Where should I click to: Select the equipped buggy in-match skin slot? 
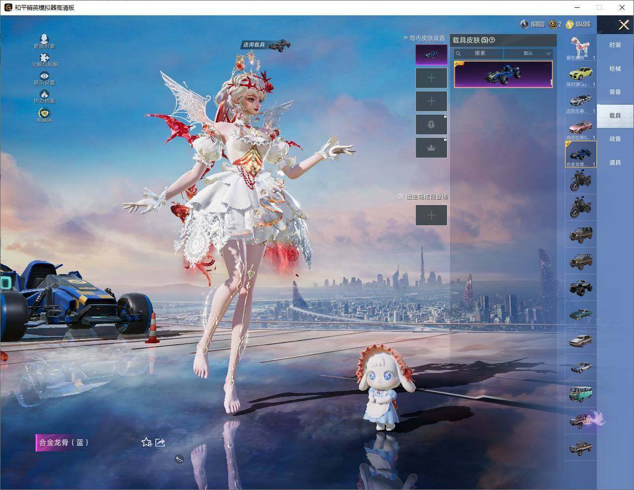pos(431,55)
